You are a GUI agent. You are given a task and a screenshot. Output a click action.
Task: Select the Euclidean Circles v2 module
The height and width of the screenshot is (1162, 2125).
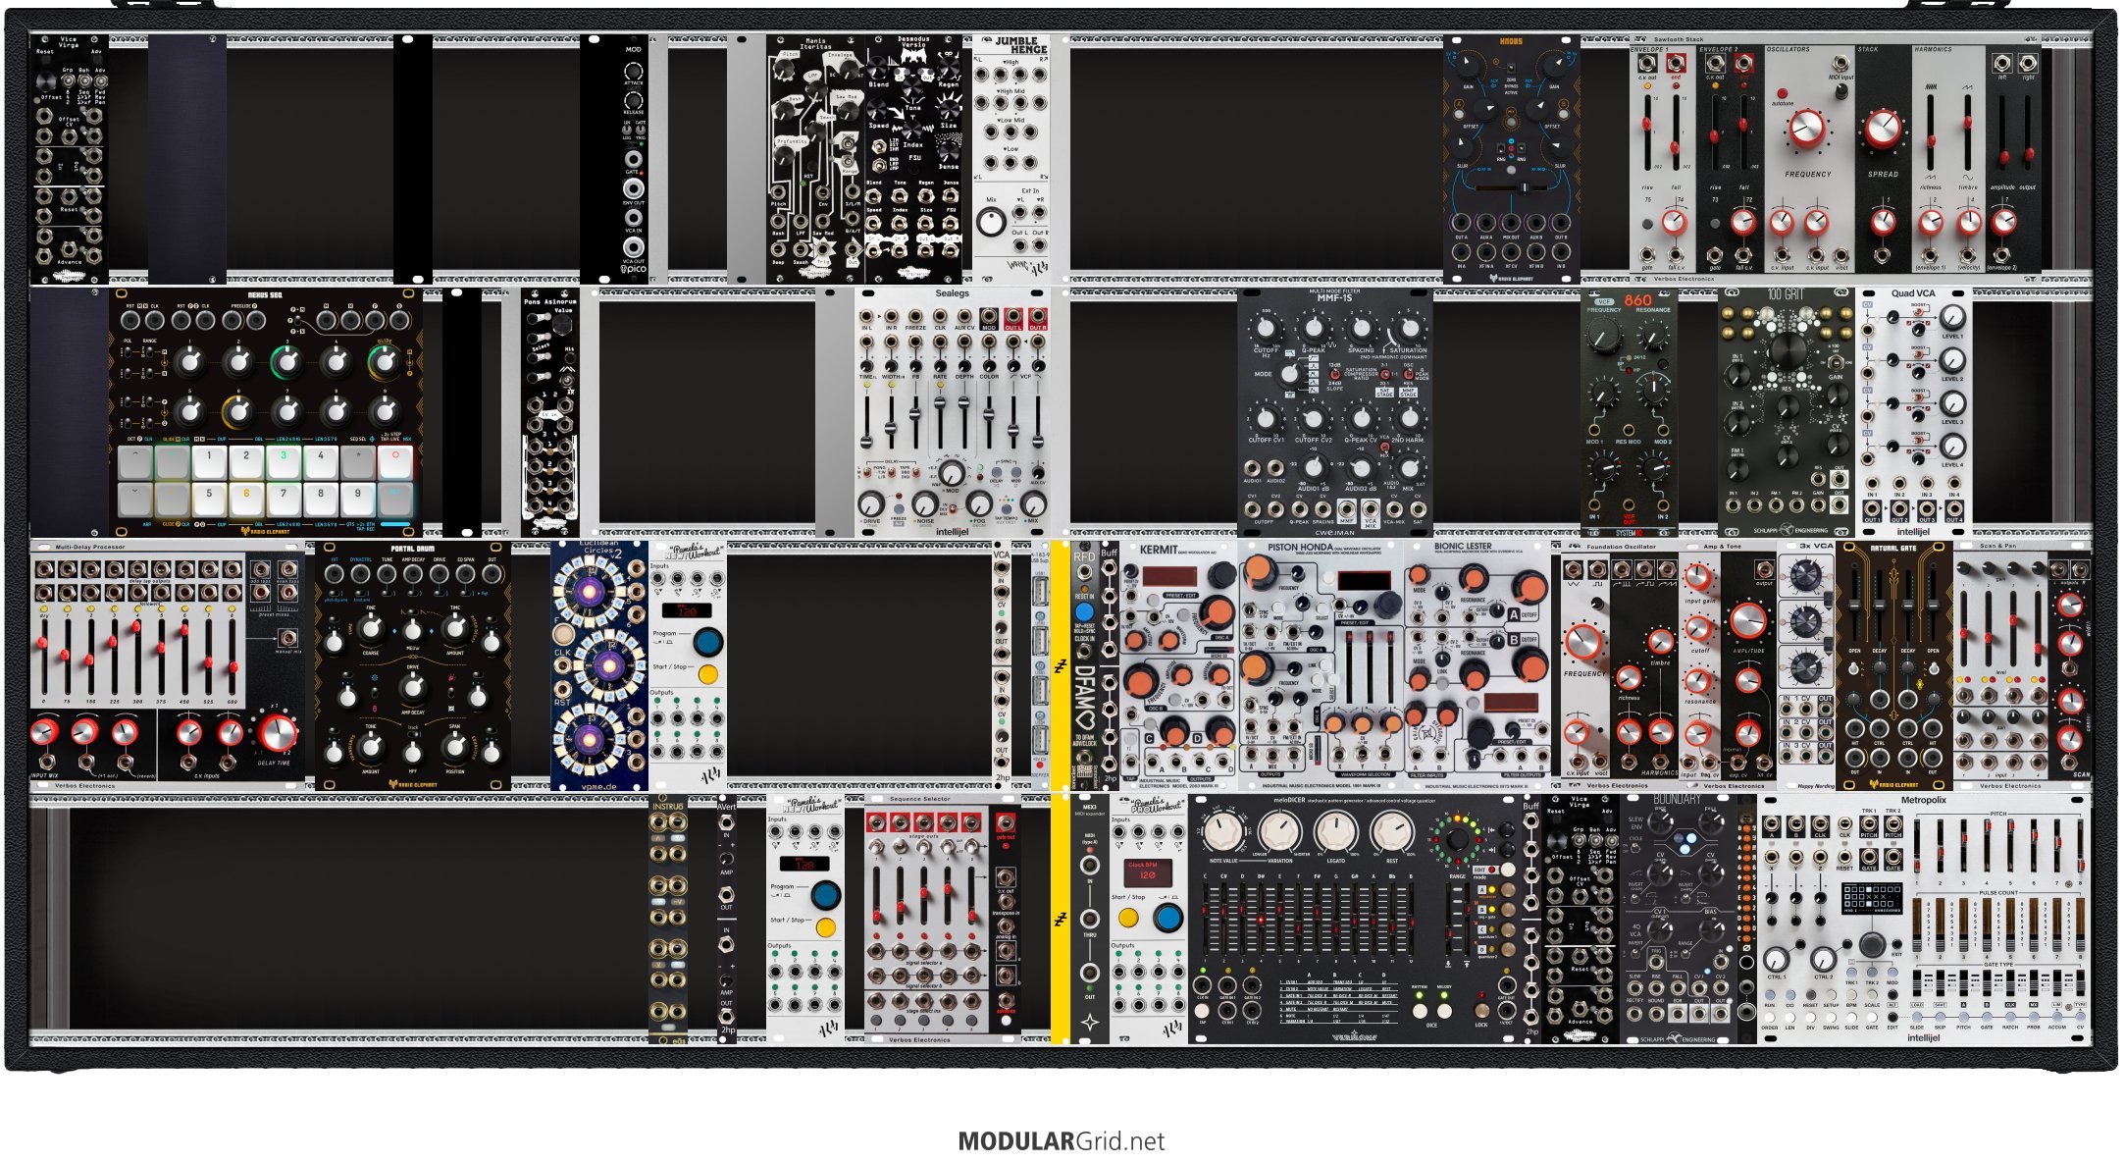click(598, 664)
